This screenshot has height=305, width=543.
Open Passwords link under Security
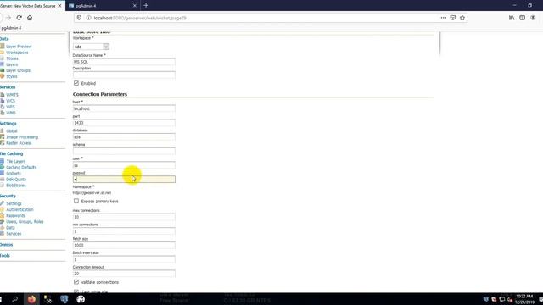pos(15,215)
